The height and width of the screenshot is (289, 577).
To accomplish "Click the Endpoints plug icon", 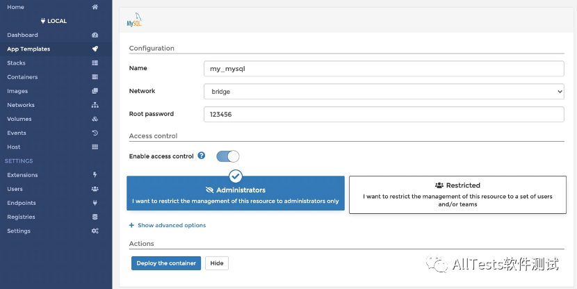I will 95,203.
